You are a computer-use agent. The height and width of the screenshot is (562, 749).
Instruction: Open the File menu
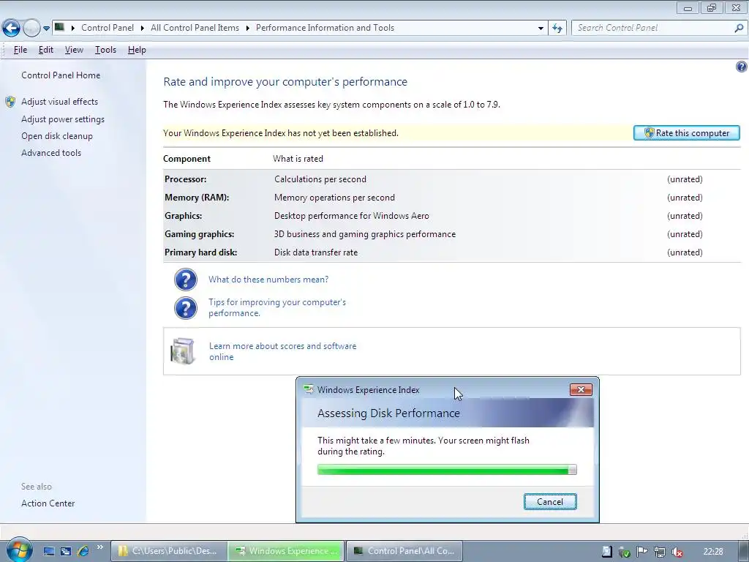pos(20,50)
